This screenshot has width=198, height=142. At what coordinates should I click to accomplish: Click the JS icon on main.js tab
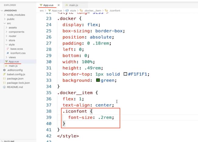pos(66,5)
